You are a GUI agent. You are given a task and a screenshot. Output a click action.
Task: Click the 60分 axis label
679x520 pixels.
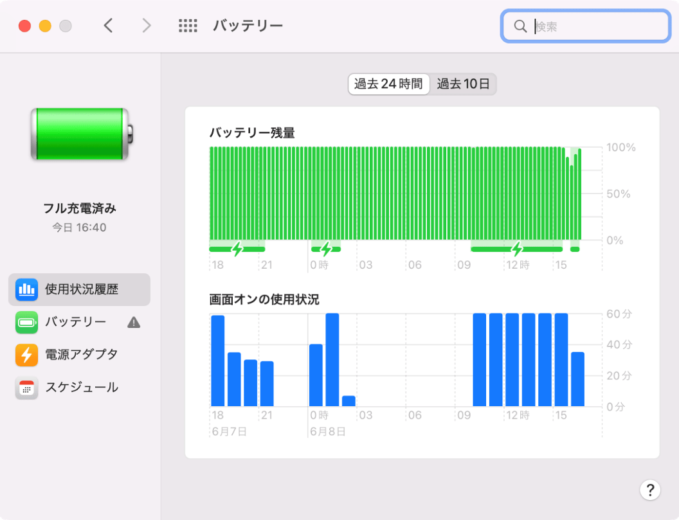619,314
